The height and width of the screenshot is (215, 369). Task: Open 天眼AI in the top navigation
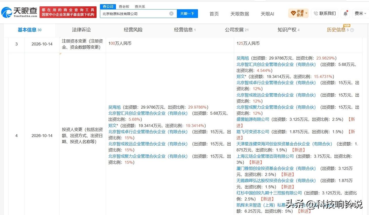click(x=267, y=14)
